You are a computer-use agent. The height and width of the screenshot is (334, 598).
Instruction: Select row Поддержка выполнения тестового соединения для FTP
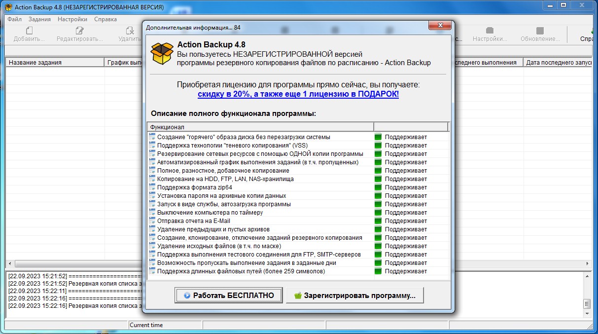coord(298,254)
